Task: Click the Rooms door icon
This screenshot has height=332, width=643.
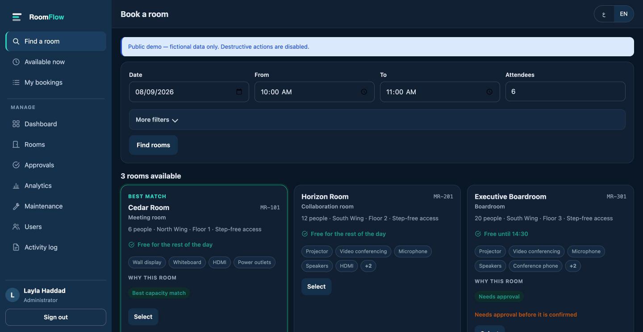Action: [16, 144]
